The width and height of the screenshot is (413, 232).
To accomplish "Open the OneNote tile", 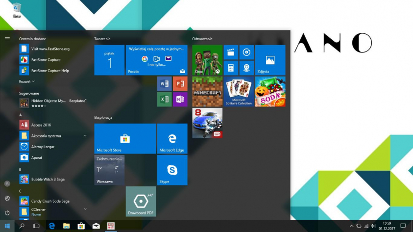I will click(180, 100).
